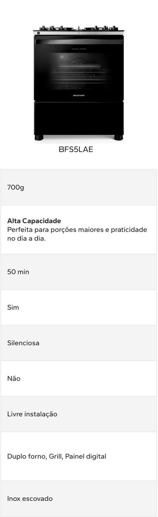The height and width of the screenshot is (517, 158).
Task: Select the BFS5LAE model name
Action: tap(76, 150)
